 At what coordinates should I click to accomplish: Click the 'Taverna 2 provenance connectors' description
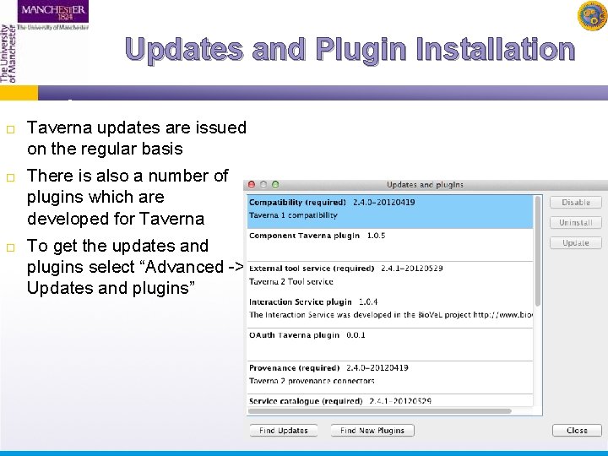(312, 381)
